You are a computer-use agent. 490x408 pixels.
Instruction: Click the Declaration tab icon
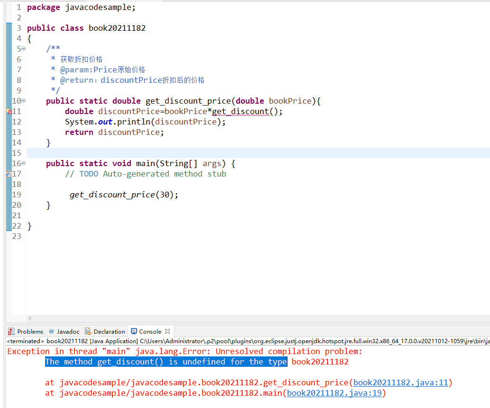tap(87, 331)
